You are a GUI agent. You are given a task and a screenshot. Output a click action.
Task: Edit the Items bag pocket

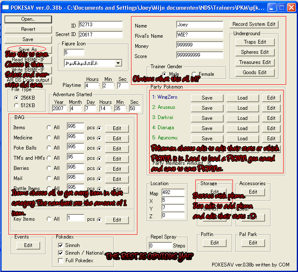117,128
